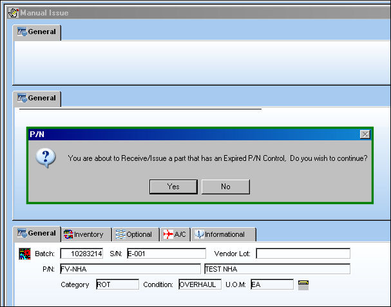Click the Batch field 10283214
The image size is (391, 307).
point(82,254)
